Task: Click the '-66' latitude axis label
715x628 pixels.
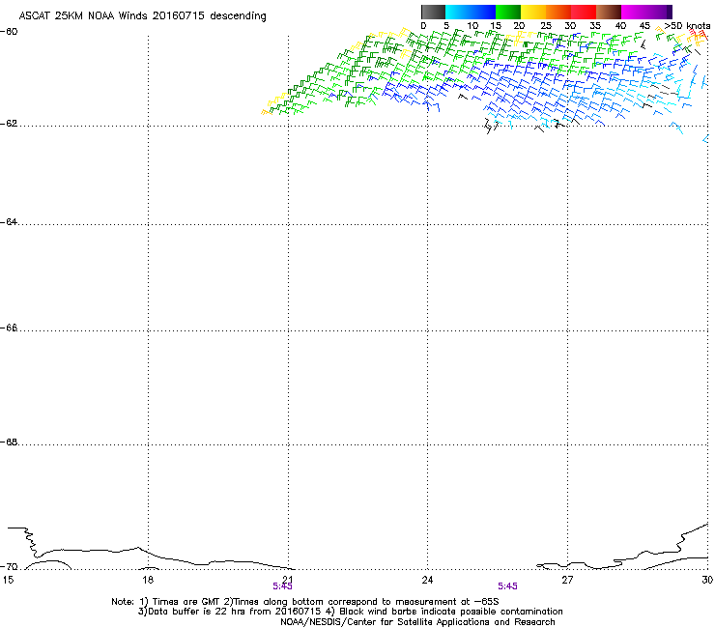Action: pyautogui.click(x=9, y=328)
